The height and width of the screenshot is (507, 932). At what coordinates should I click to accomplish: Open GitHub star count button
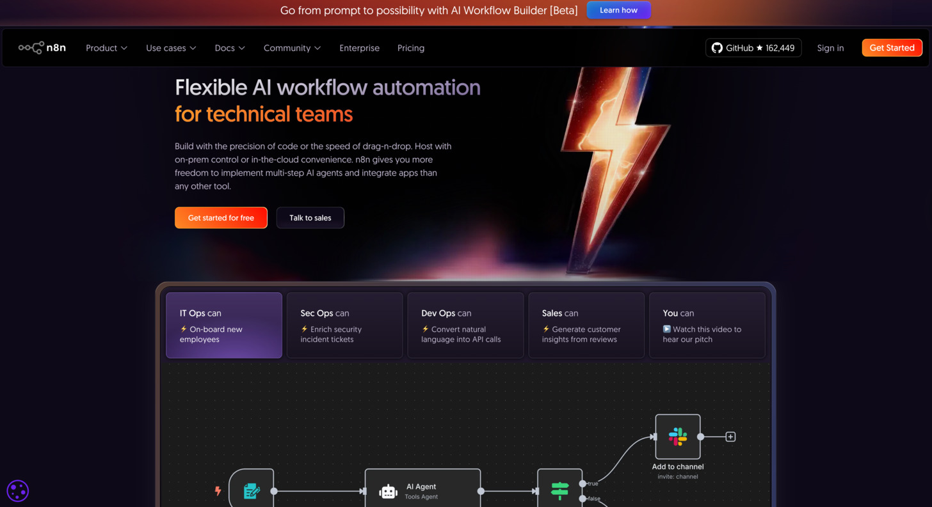click(753, 48)
